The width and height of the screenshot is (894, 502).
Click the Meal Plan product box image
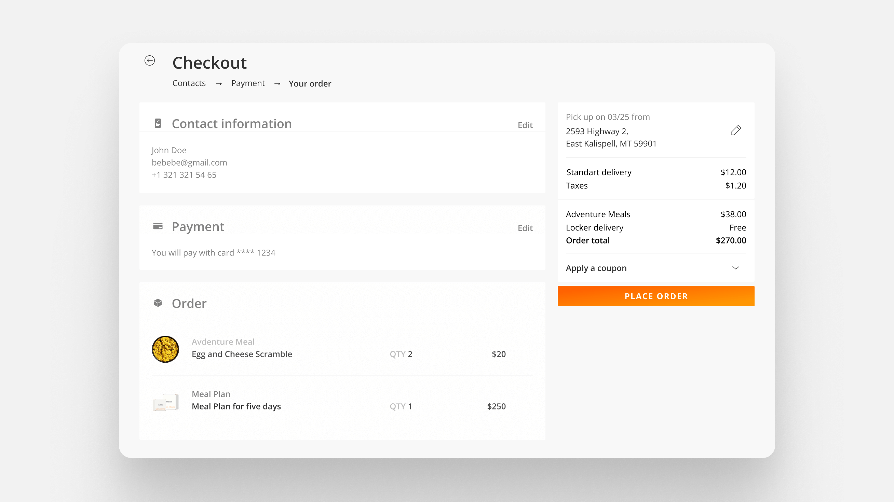point(165,402)
